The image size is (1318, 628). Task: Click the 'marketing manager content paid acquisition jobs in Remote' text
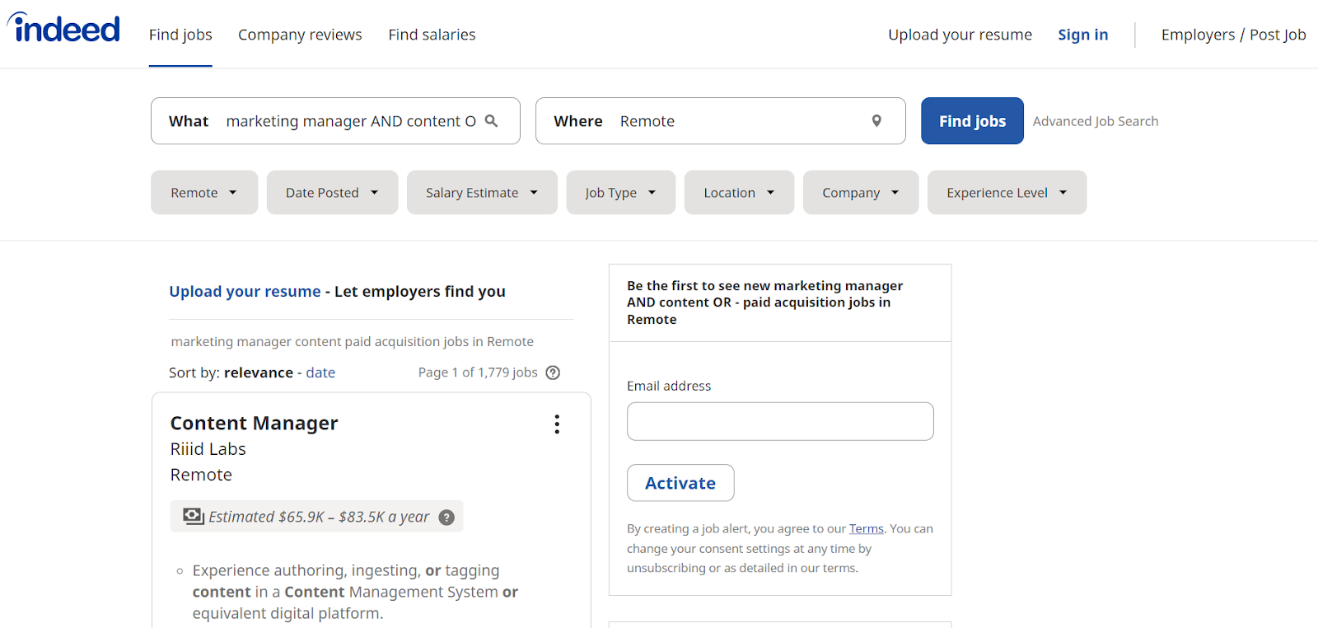click(352, 341)
